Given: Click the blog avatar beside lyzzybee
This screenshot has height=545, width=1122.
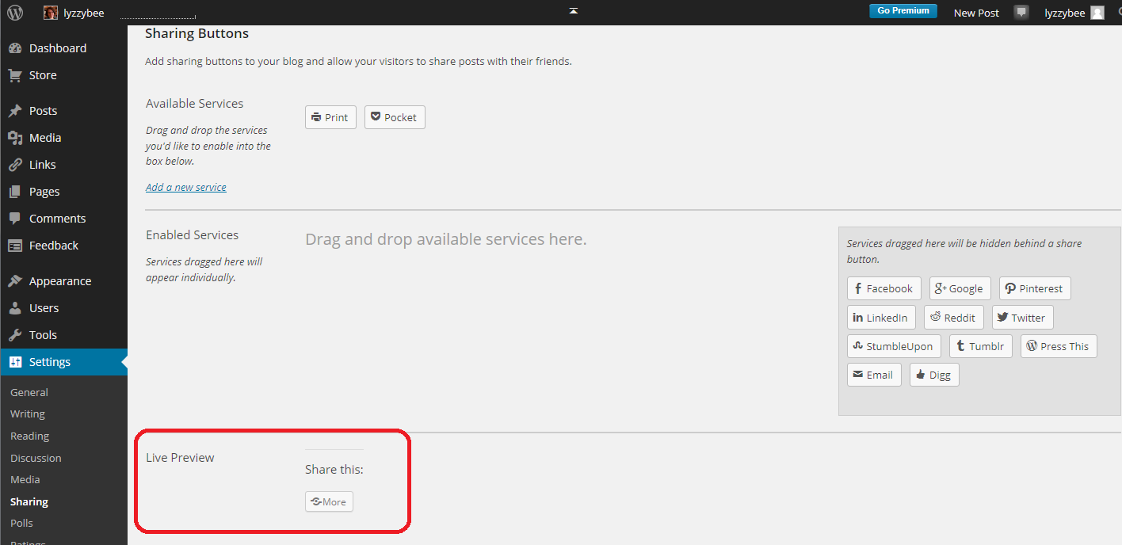Looking at the screenshot, I should (x=51, y=13).
